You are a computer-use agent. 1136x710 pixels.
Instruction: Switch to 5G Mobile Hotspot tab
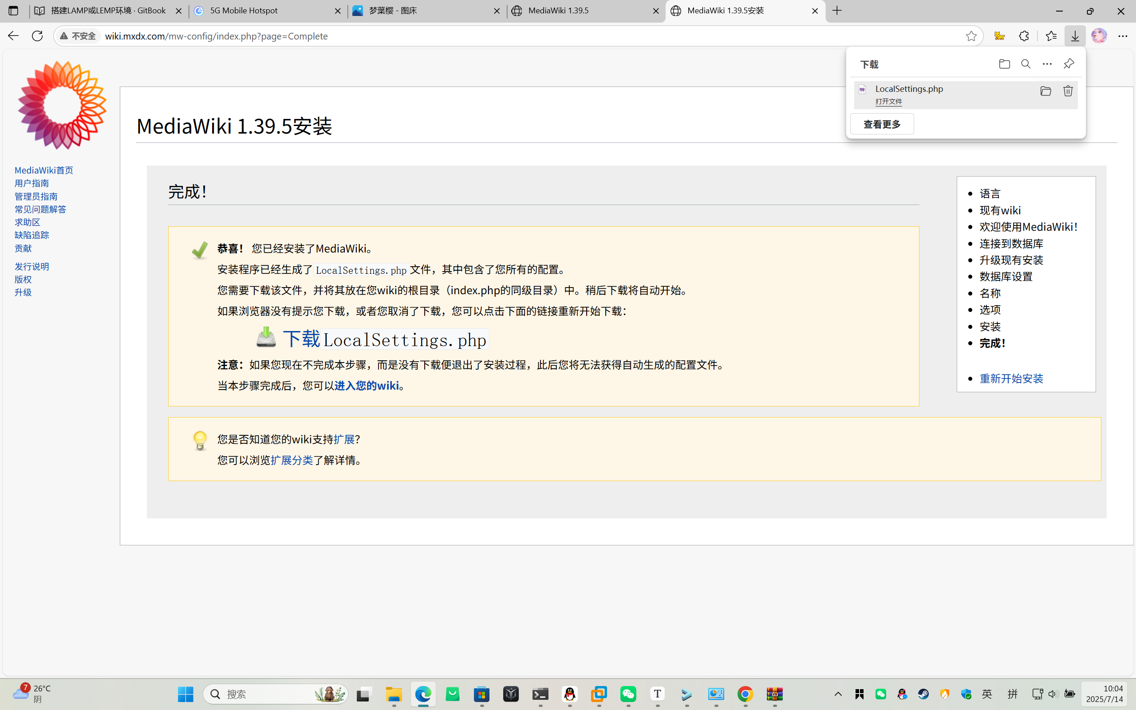268,10
